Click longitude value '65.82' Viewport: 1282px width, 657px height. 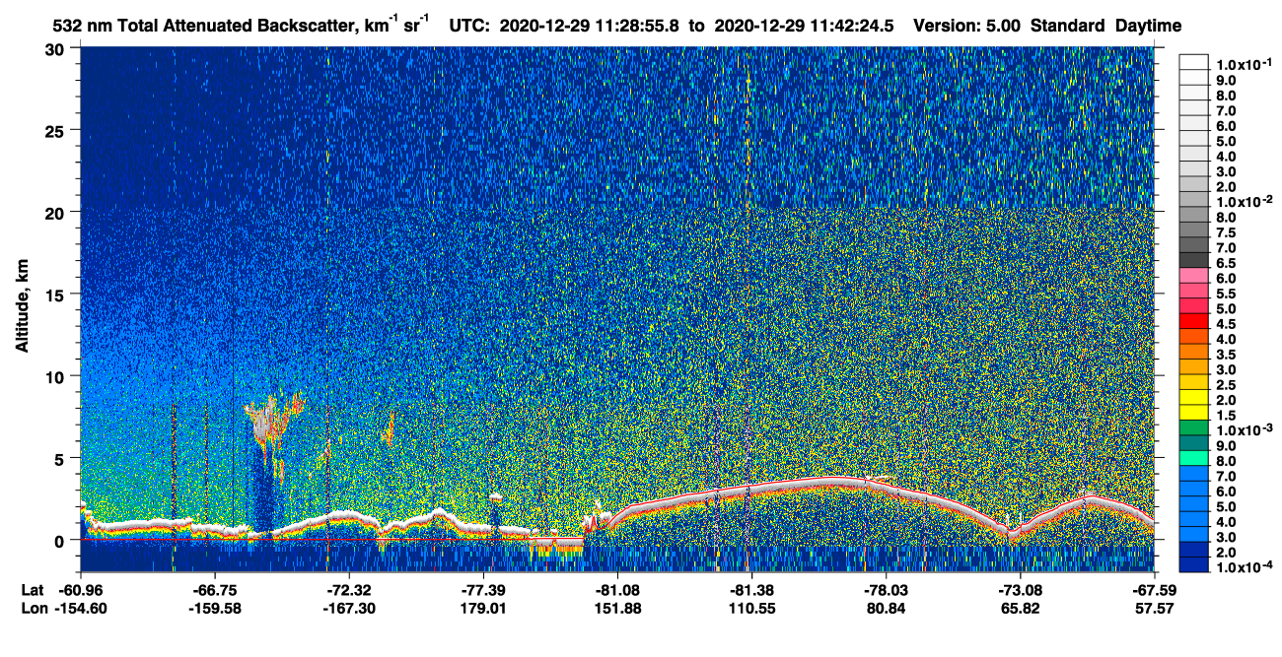[1020, 609]
